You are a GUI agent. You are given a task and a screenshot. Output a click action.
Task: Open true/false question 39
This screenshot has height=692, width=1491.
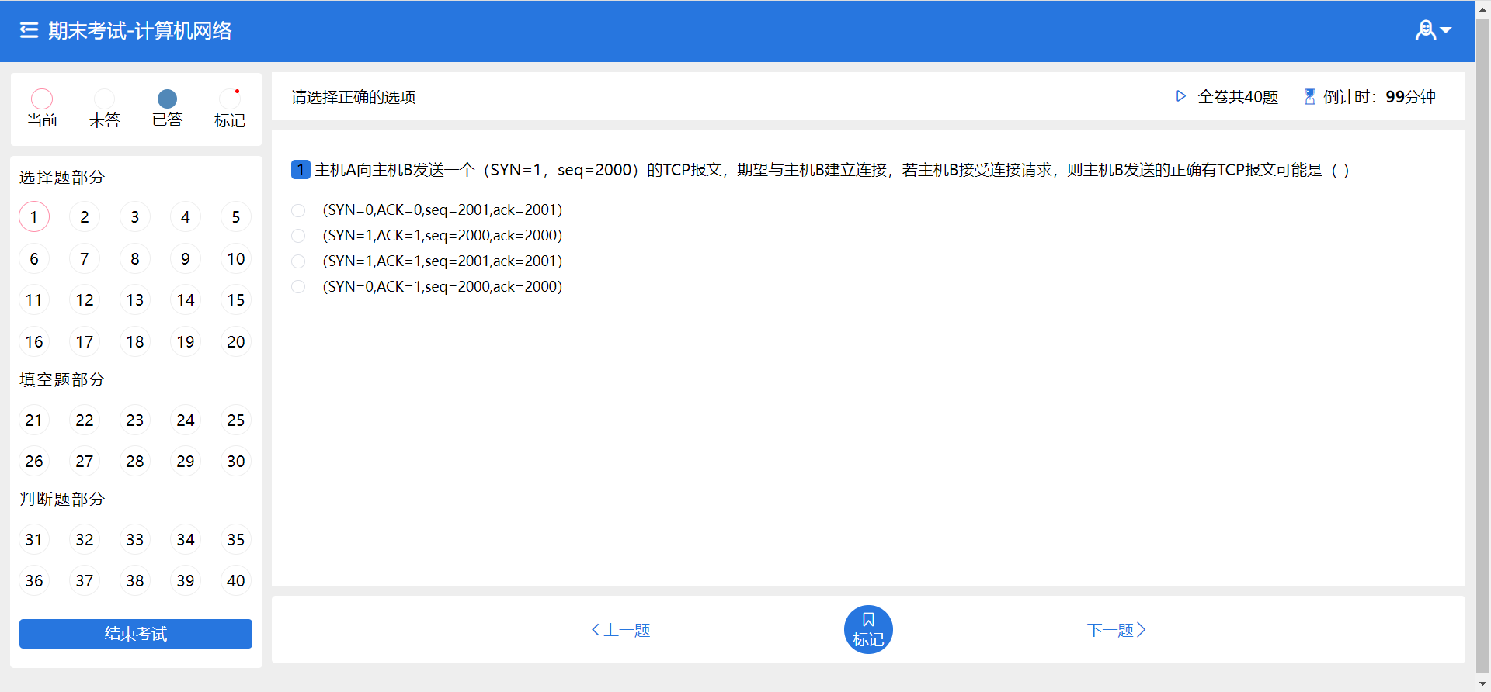pos(186,580)
